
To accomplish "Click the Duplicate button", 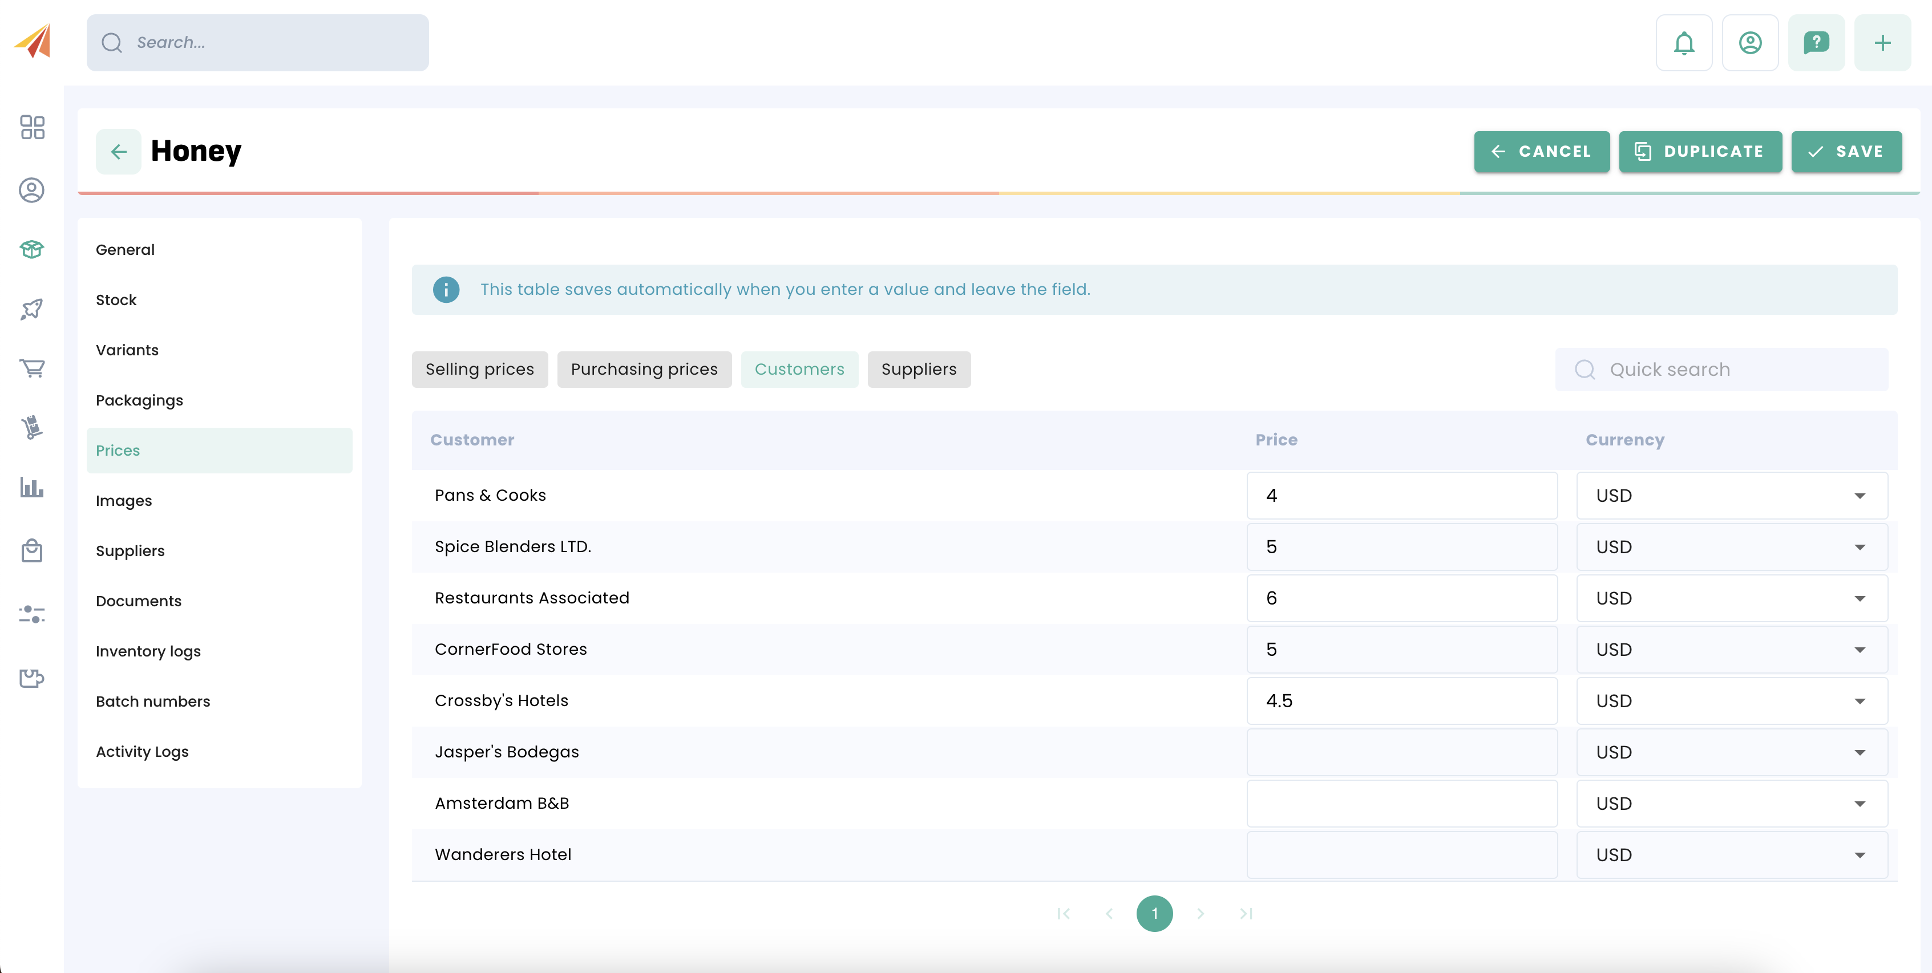I will tap(1700, 151).
